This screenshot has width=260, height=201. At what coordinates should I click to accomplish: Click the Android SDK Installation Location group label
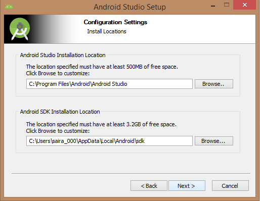(60, 112)
